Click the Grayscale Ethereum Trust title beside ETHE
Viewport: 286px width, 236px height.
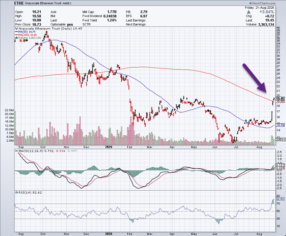click(x=43, y=3)
